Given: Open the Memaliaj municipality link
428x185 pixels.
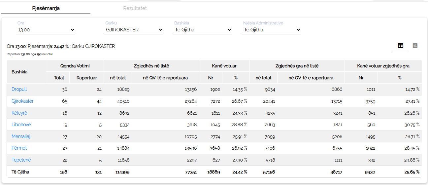Looking at the screenshot, I should [x=21, y=136].
